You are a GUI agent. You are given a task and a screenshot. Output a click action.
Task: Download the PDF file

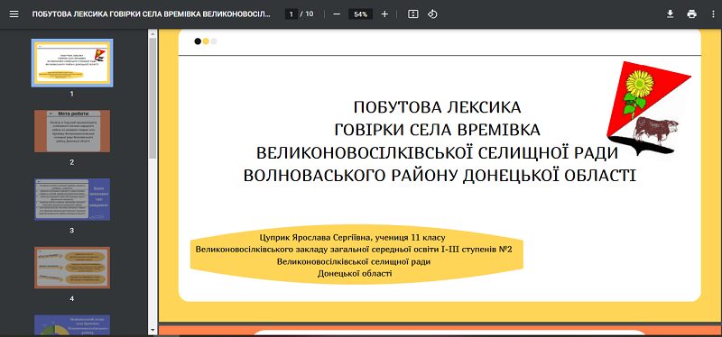(670, 14)
